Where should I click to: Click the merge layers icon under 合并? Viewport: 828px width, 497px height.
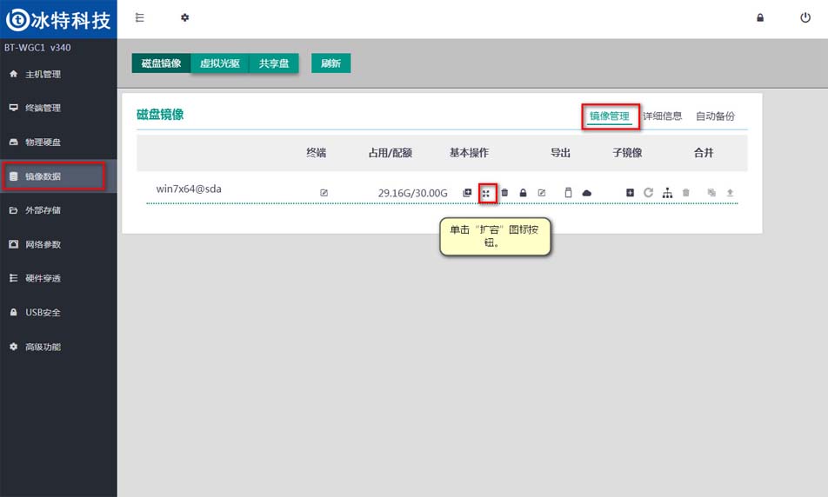[x=711, y=193]
